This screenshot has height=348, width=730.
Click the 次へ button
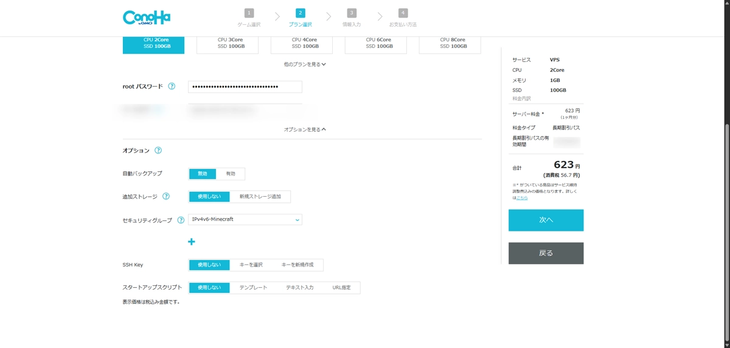coord(546,220)
